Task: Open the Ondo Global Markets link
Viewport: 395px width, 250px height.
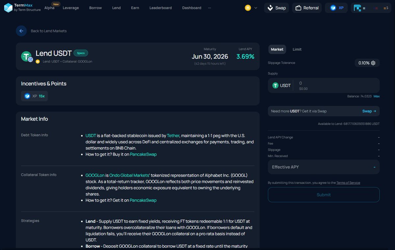Action: [129, 175]
